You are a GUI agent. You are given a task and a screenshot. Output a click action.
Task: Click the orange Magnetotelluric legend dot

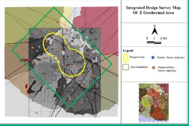154,68
